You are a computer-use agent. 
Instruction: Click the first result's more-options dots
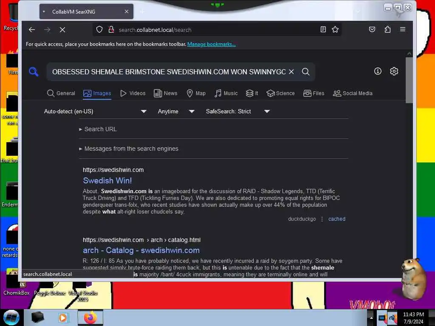tap(322, 219)
